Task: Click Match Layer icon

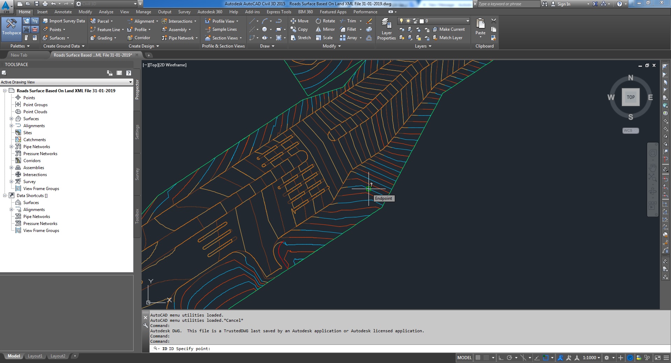Action: pos(435,38)
